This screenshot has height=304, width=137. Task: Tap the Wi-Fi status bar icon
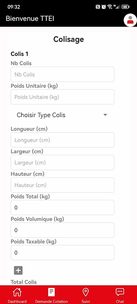[110, 7]
